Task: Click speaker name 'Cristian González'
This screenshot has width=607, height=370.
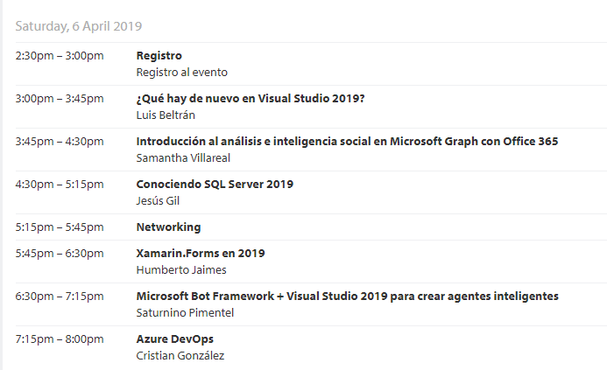Action: pyautogui.click(x=180, y=356)
